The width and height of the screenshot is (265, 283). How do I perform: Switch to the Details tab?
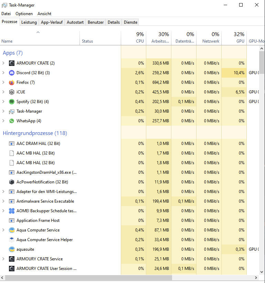pyautogui.click(x=114, y=22)
